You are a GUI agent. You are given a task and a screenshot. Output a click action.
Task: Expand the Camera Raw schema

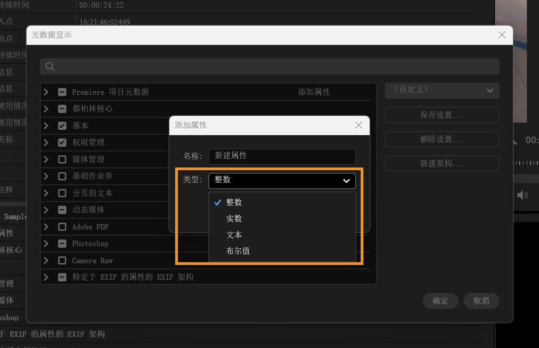tap(46, 260)
